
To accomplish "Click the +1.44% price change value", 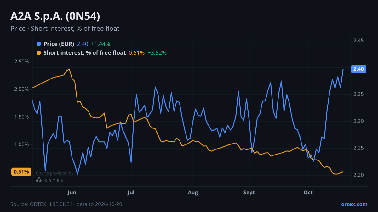I will 100,44.
